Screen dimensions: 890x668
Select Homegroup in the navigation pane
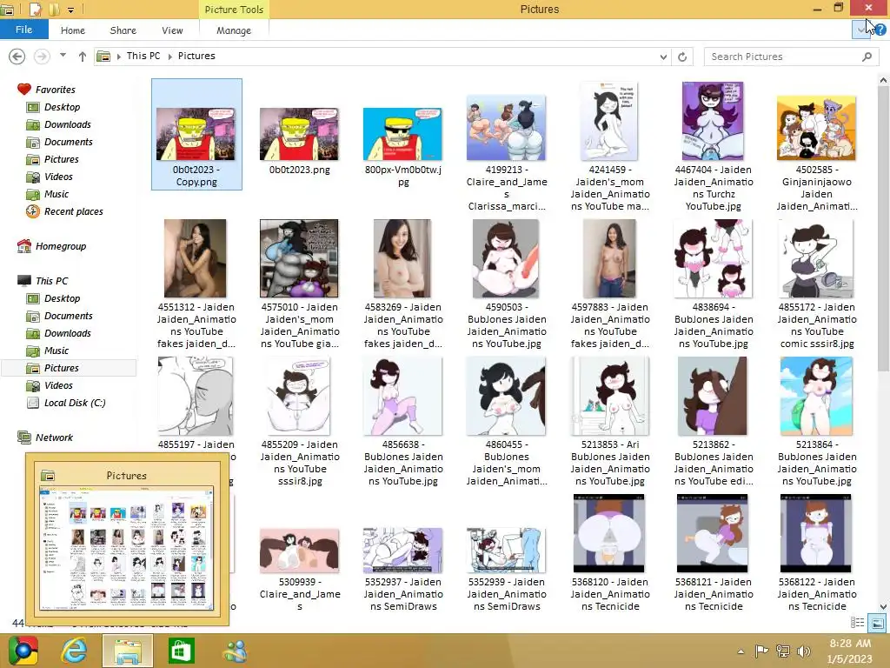click(x=61, y=246)
